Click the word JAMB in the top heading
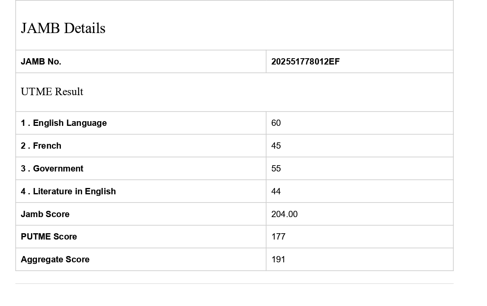 pos(40,28)
